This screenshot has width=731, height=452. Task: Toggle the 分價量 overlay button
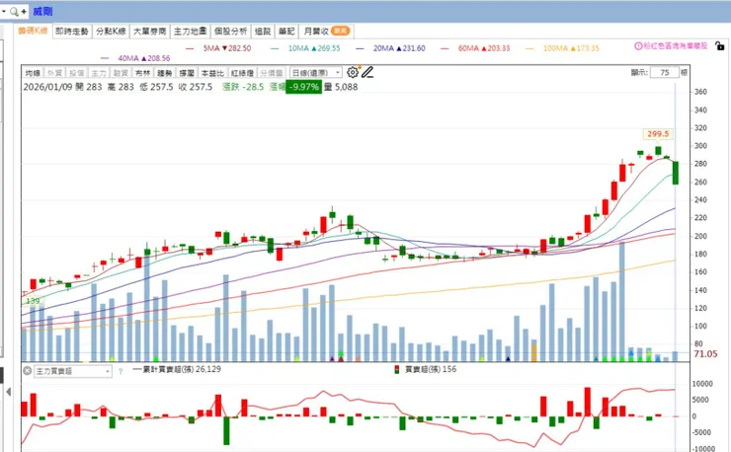[x=272, y=73]
